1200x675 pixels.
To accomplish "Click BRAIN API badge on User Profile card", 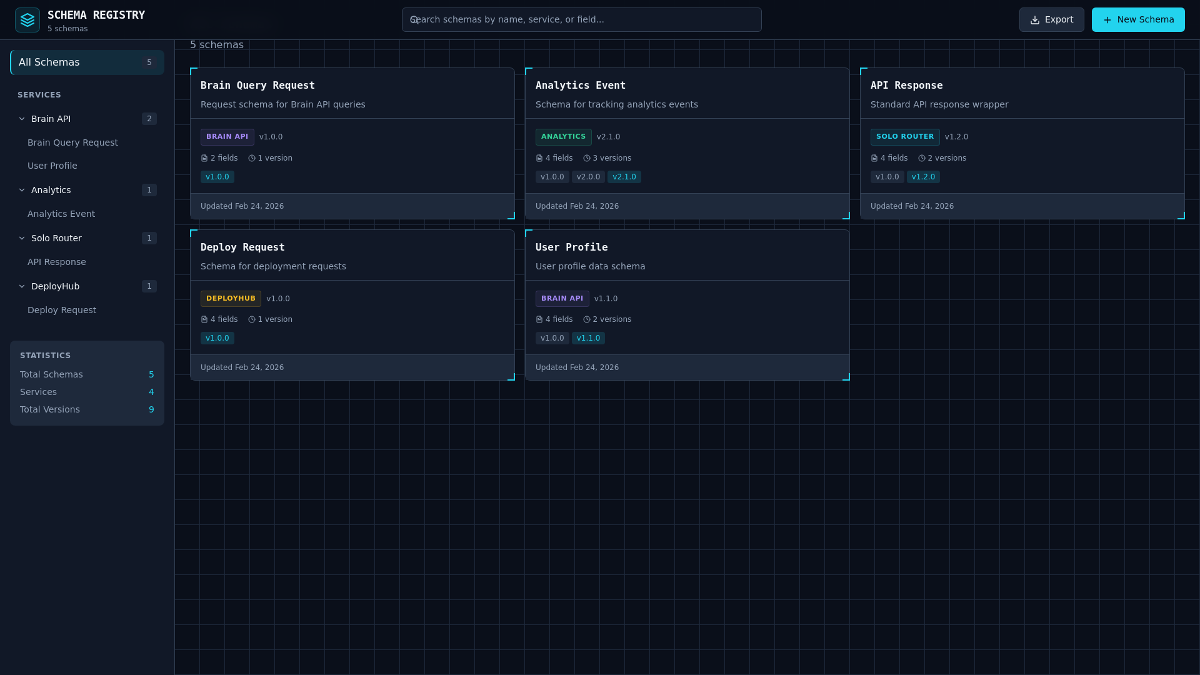I will (562, 299).
